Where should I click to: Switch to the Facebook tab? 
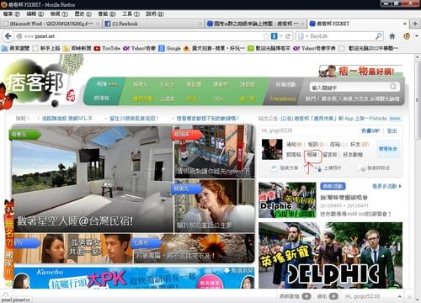point(153,24)
